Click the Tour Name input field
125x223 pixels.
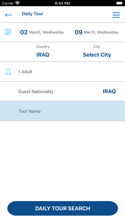coord(62,111)
